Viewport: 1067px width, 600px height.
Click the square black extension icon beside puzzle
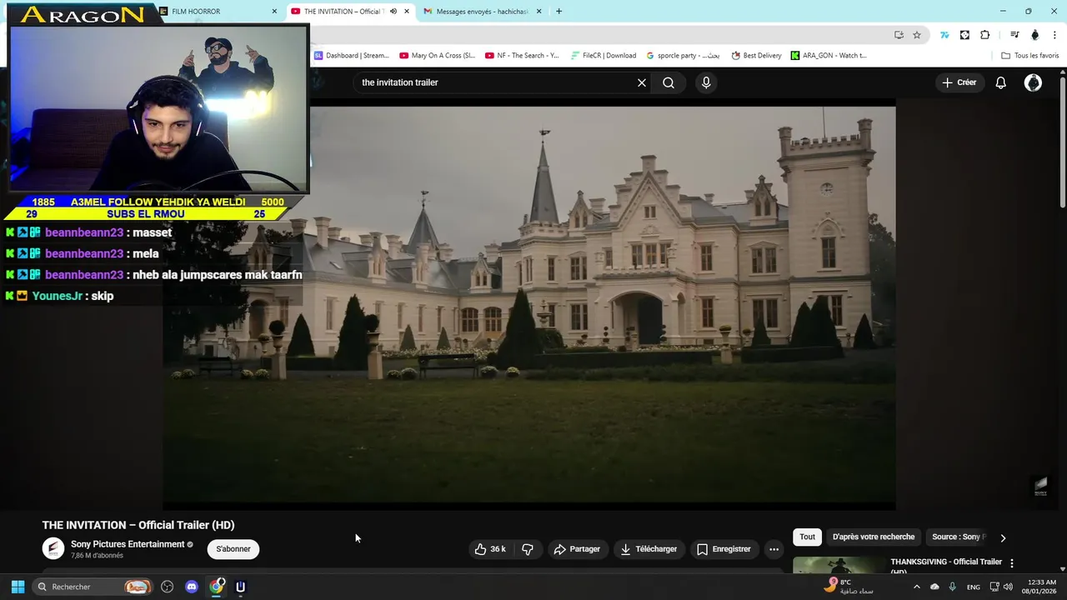pos(964,35)
